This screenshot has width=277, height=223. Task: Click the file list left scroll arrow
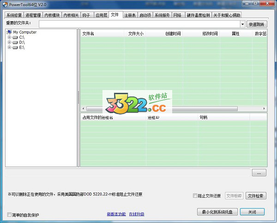coord(83,108)
